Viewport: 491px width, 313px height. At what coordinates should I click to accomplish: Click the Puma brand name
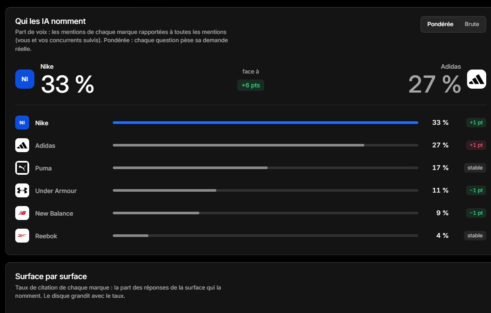click(x=43, y=168)
